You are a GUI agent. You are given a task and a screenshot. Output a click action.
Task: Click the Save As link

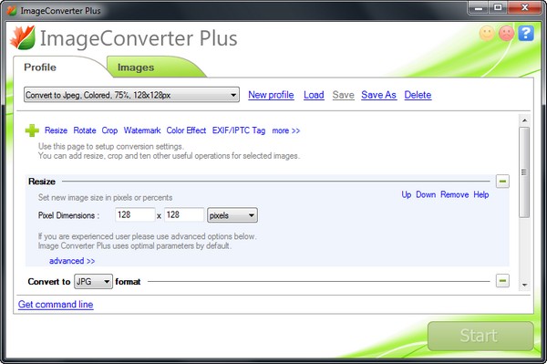378,95
